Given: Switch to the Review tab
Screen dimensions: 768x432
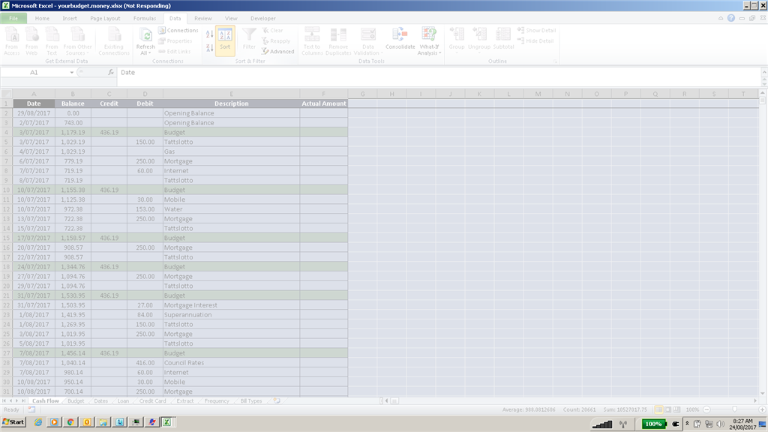Looking at the screenshot, I should (202, 19).
